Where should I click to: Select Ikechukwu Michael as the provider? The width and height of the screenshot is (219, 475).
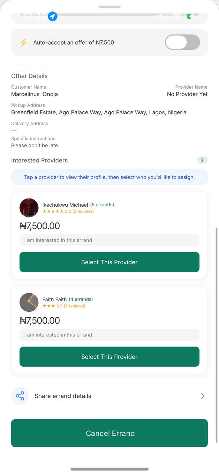click(109, 262)
